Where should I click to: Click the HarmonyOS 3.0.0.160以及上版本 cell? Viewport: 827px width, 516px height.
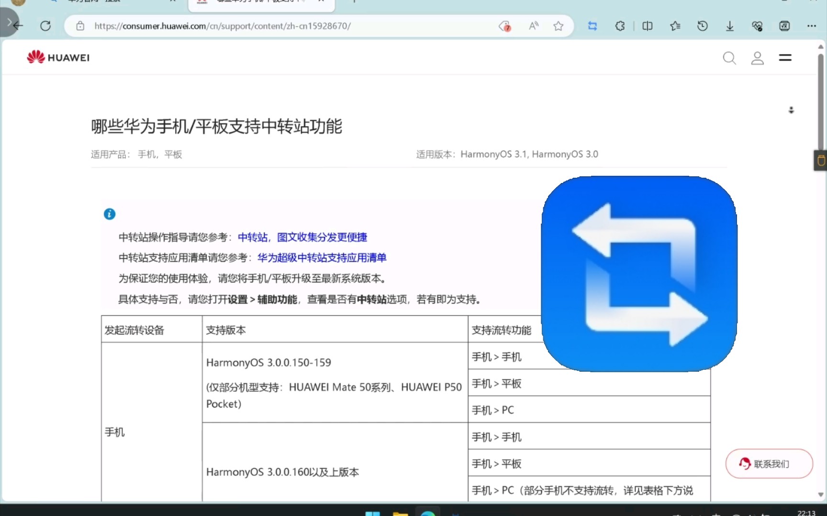(335, 472)
